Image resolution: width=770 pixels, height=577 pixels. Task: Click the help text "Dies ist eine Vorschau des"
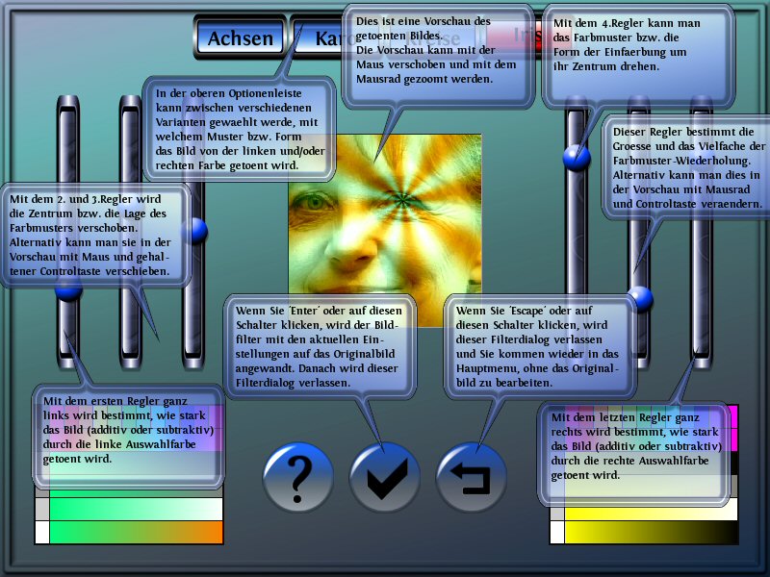pos(423,21)
